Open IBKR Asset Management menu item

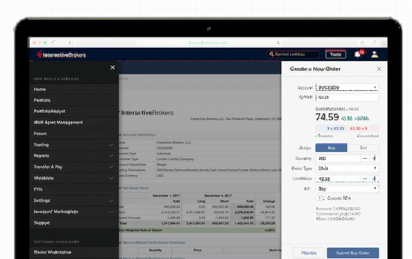click(74, 122)
